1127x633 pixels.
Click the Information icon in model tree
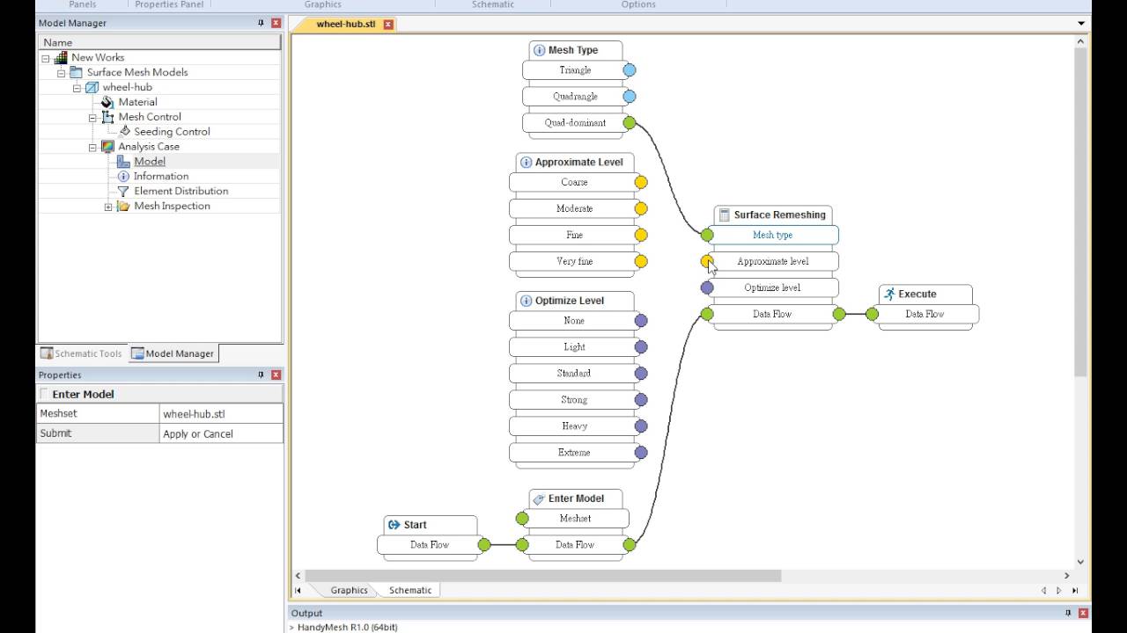(x=123, y=176)
